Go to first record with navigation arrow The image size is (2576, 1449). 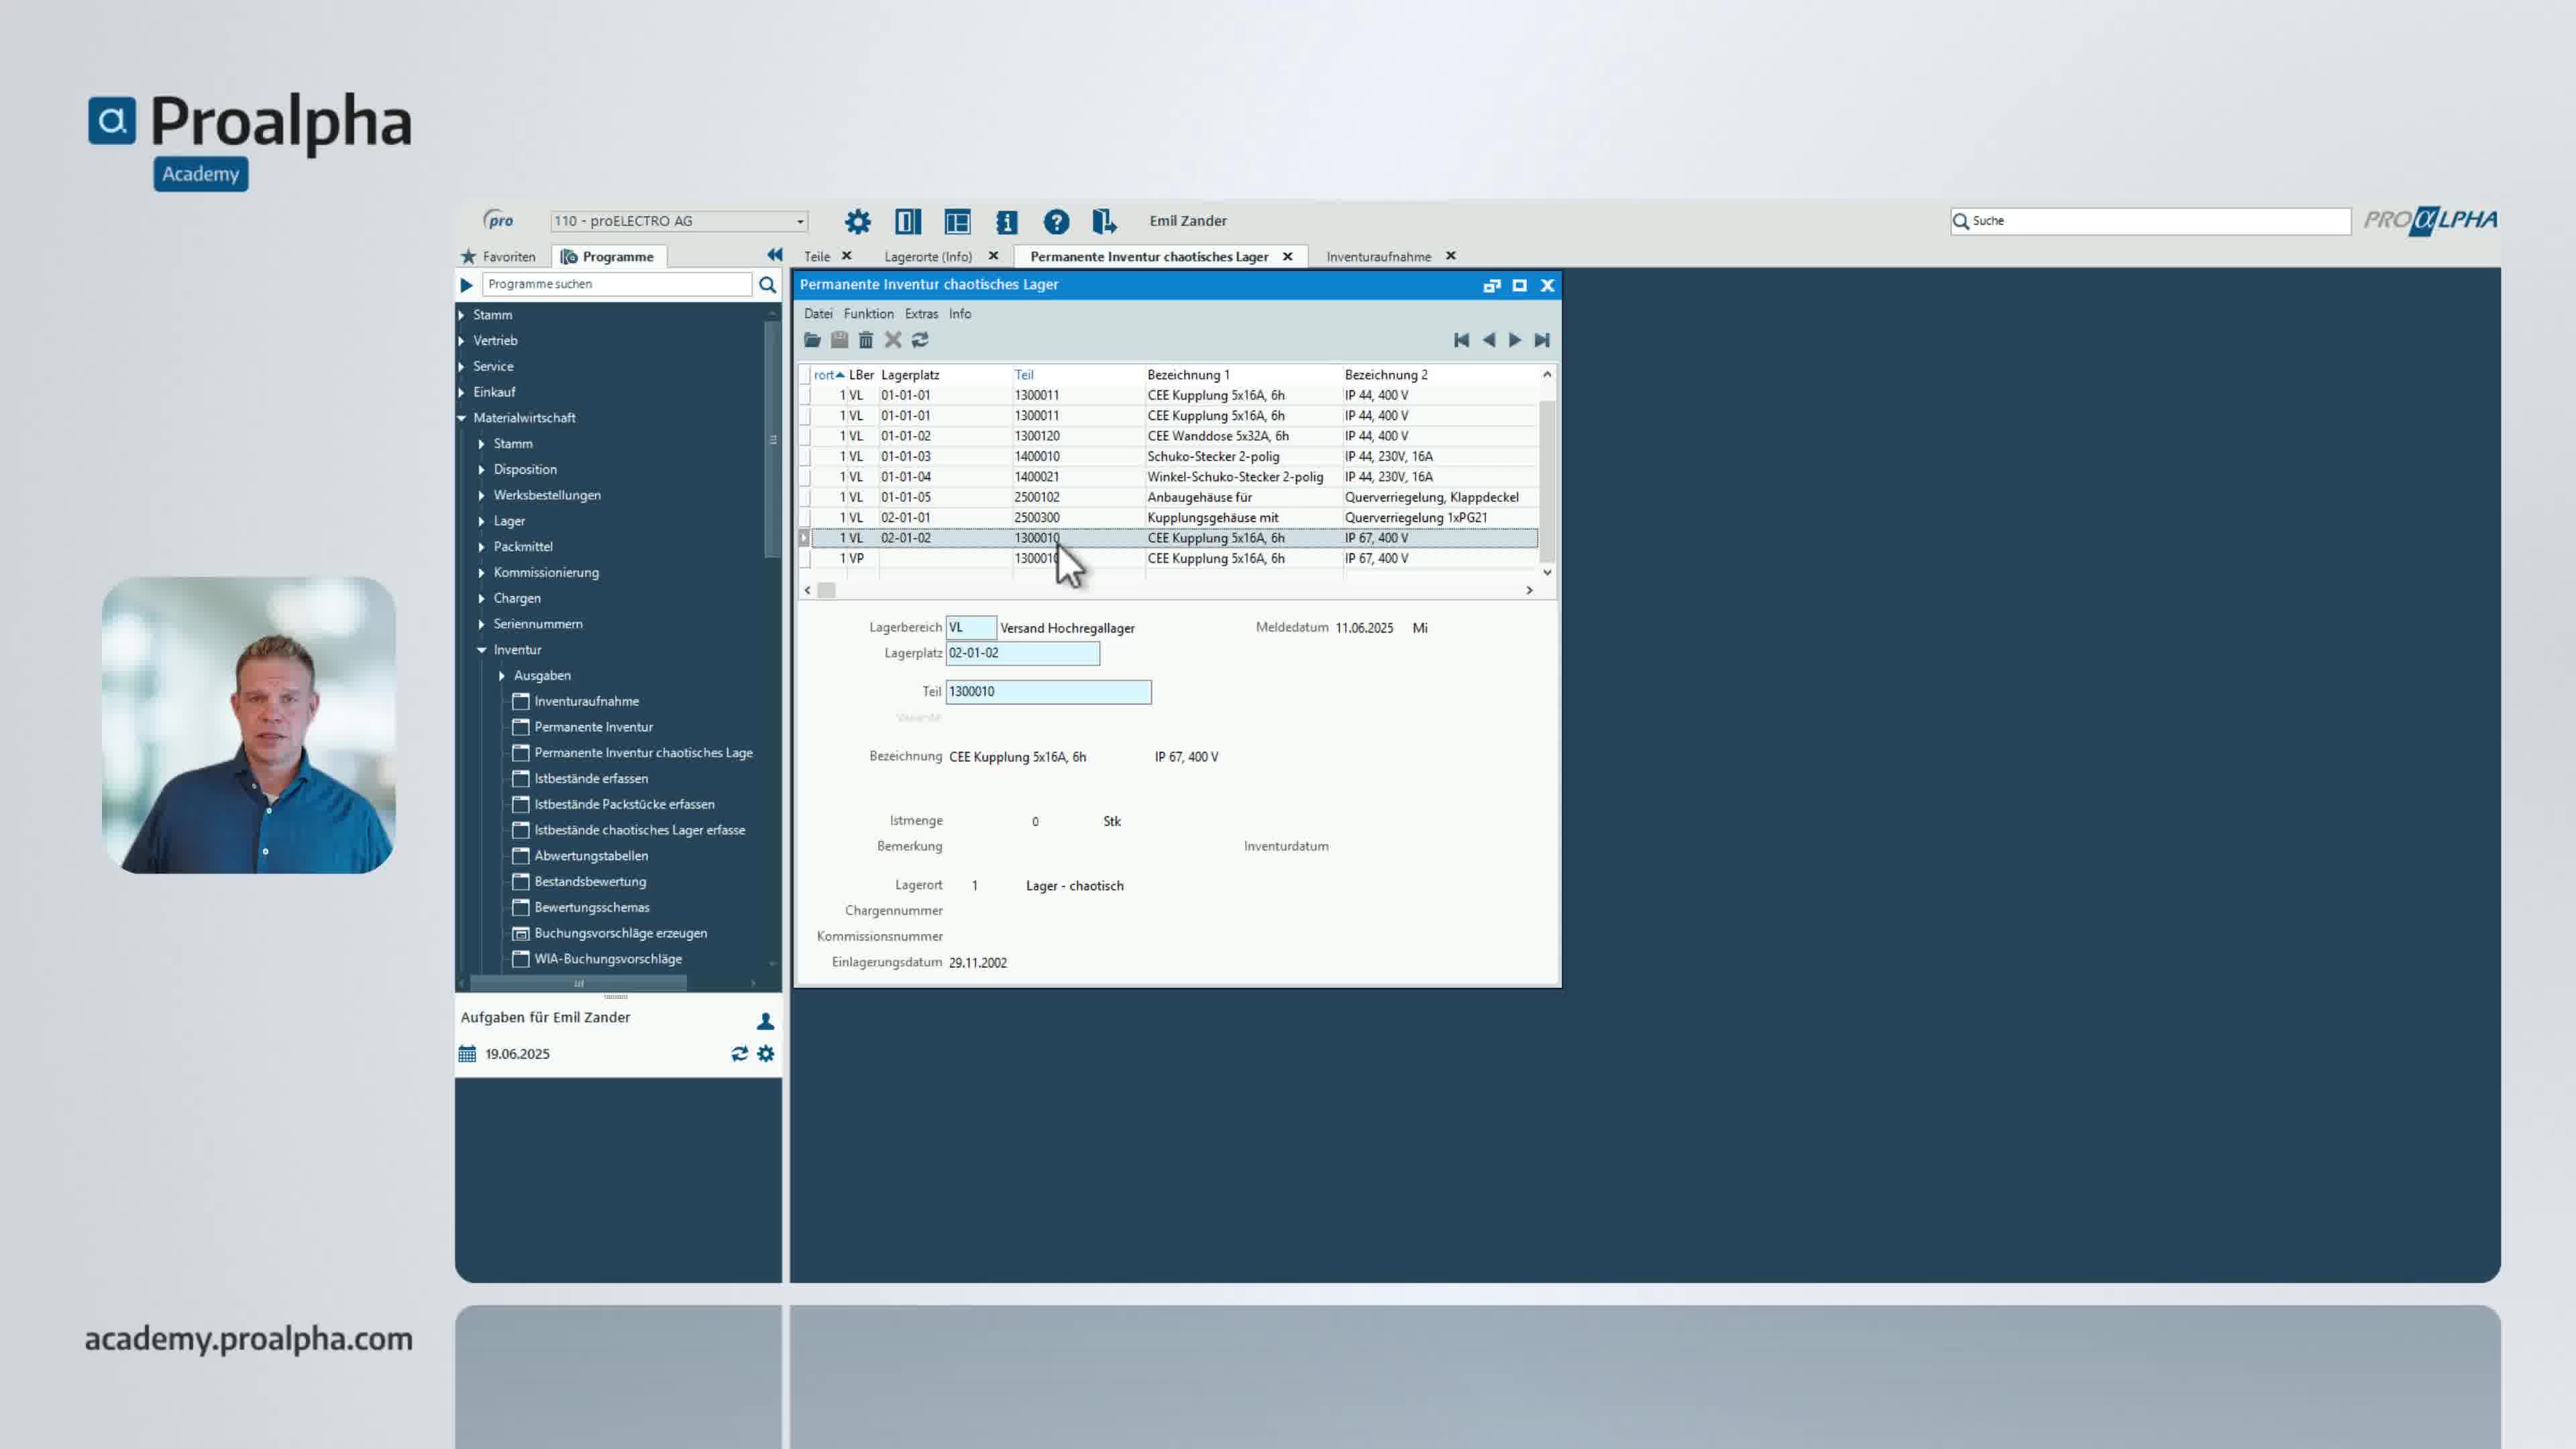pyautogui.click(x=1461, y=340)
